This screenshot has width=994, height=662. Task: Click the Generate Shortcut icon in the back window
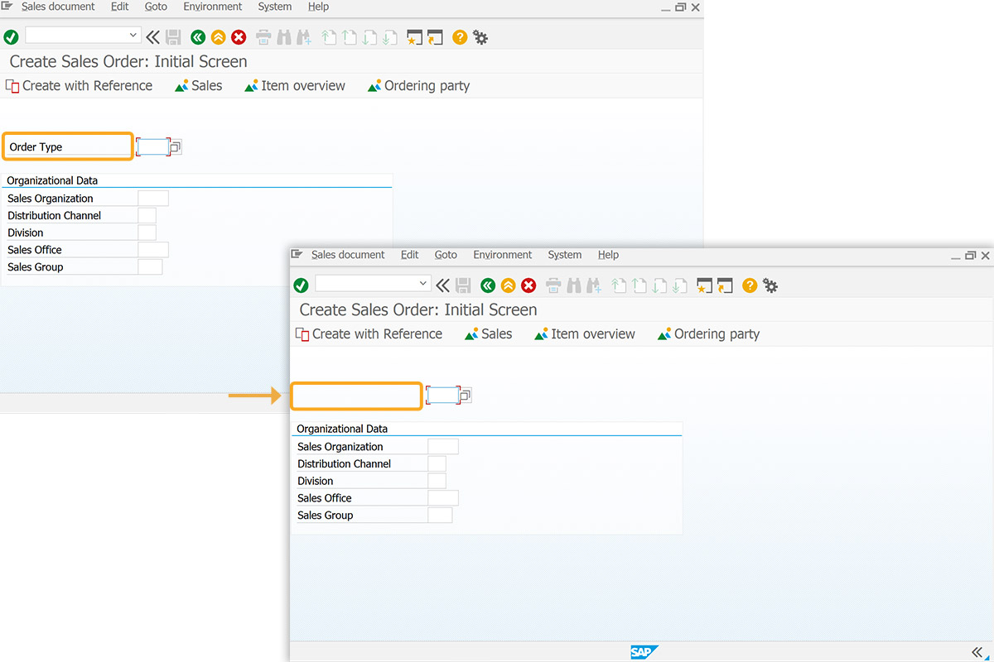(x=435, y=36)
